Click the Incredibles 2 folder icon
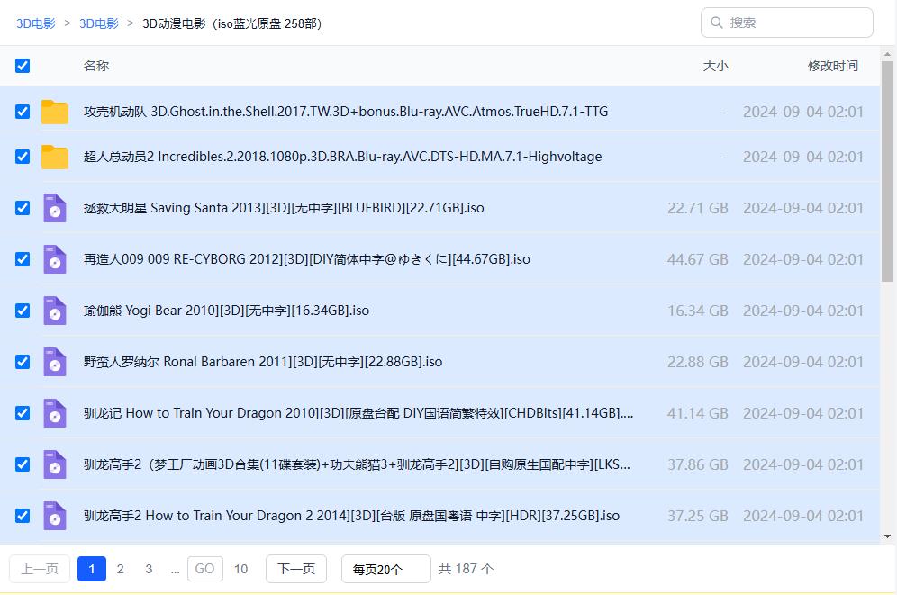This screenshot has width=897, height=595. (x=55, y=157)
